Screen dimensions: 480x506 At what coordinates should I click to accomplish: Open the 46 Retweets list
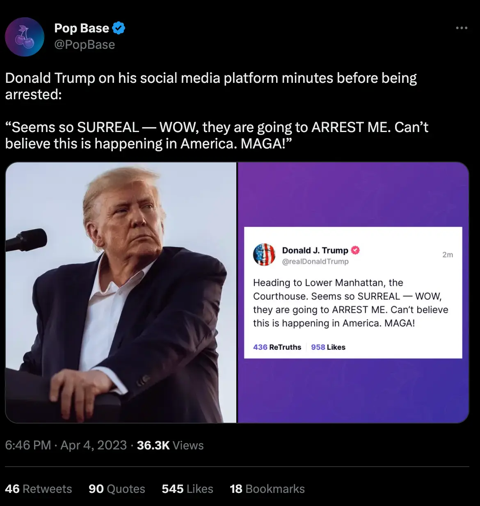39,489
